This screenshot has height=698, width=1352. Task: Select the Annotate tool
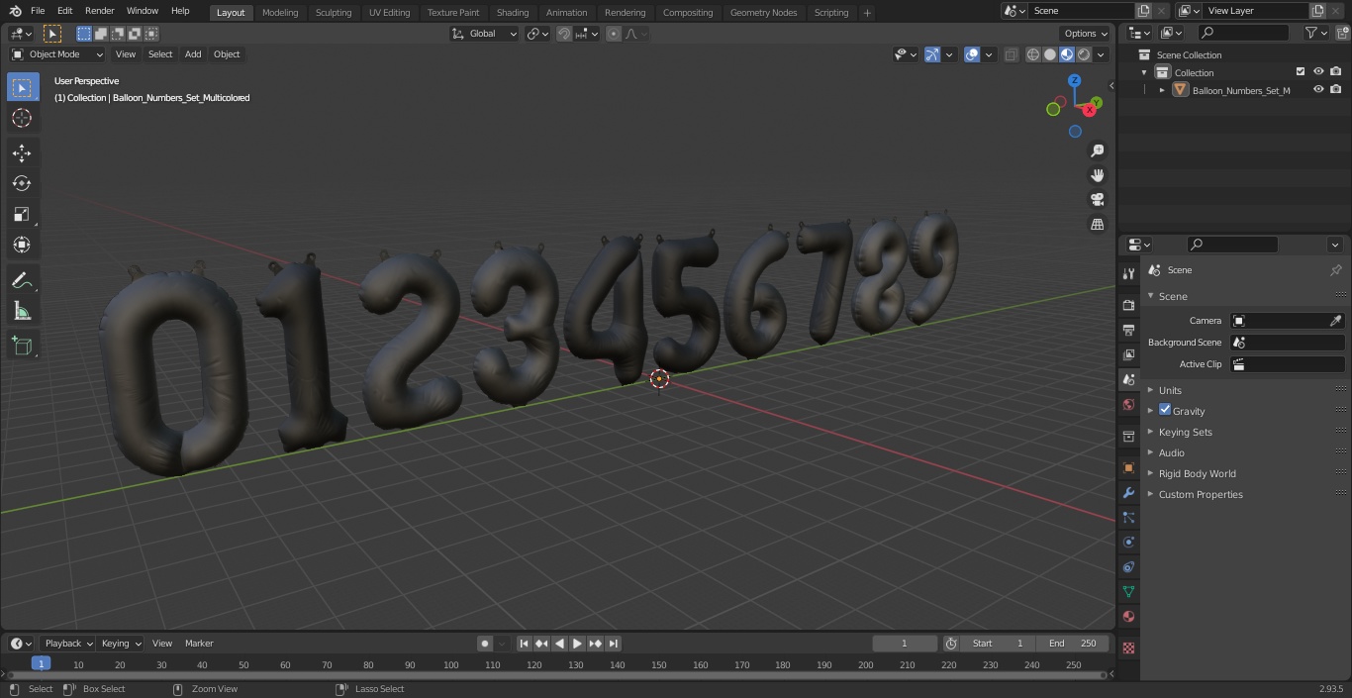[22, 281]
